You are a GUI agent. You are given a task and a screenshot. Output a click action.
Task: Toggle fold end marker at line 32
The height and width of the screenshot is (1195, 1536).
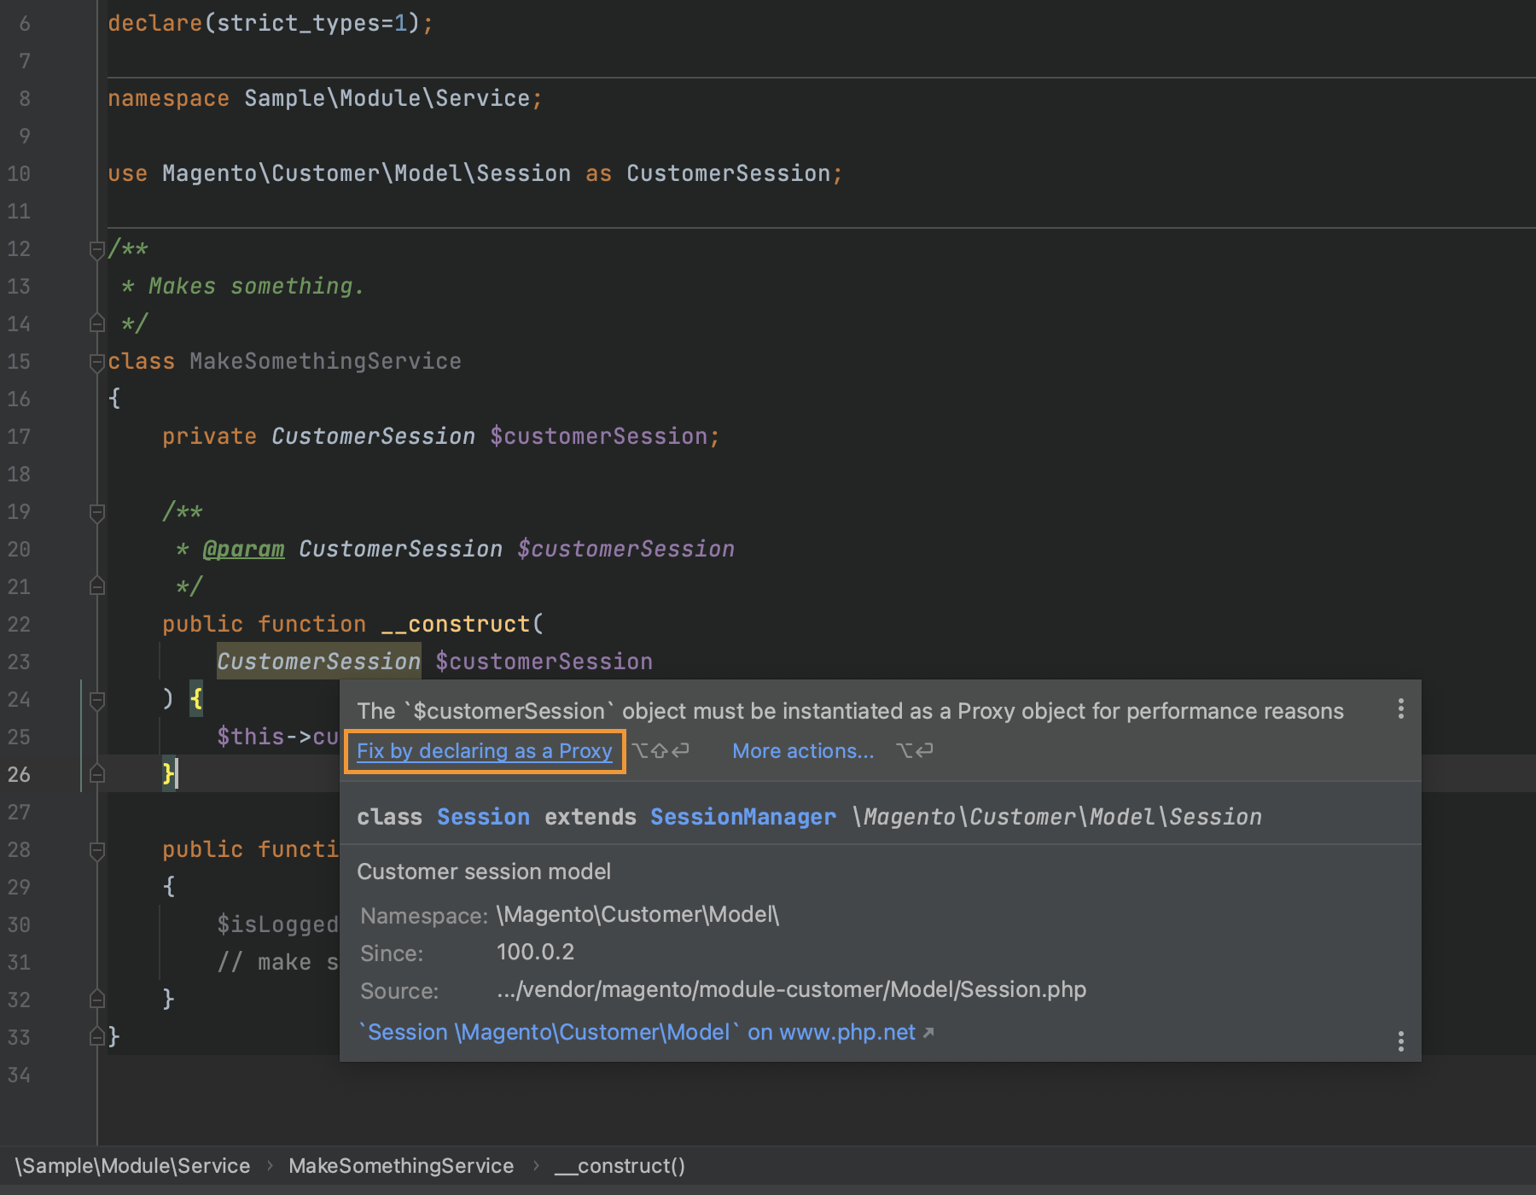point(97,999)
